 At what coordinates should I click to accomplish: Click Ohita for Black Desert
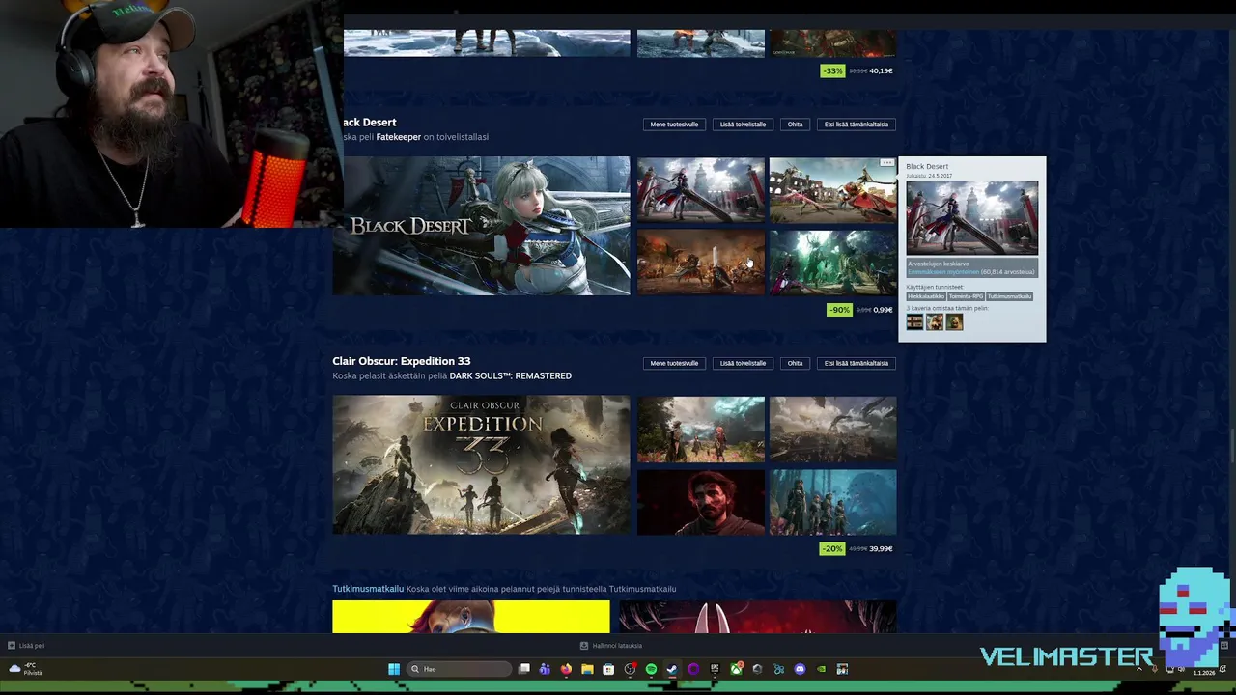click(795, 125)
